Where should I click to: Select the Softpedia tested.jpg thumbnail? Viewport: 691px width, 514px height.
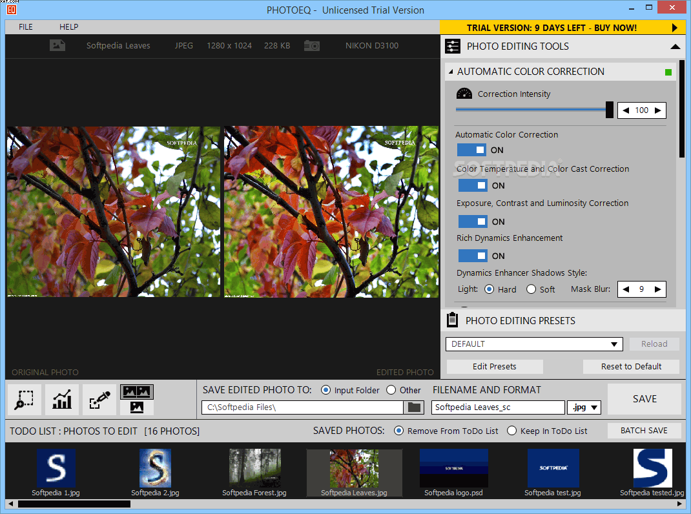tap(652, 473)
